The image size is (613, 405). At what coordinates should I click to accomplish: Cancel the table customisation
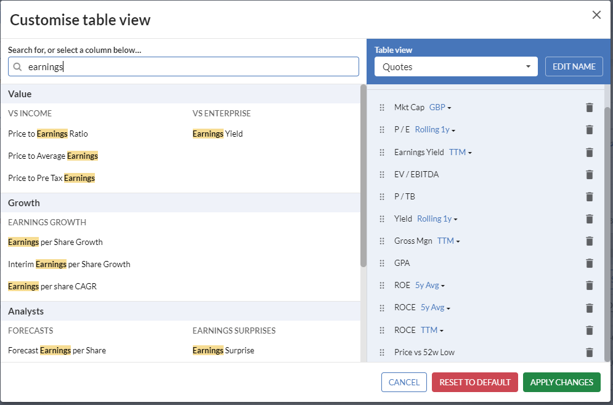pos(404,382)
